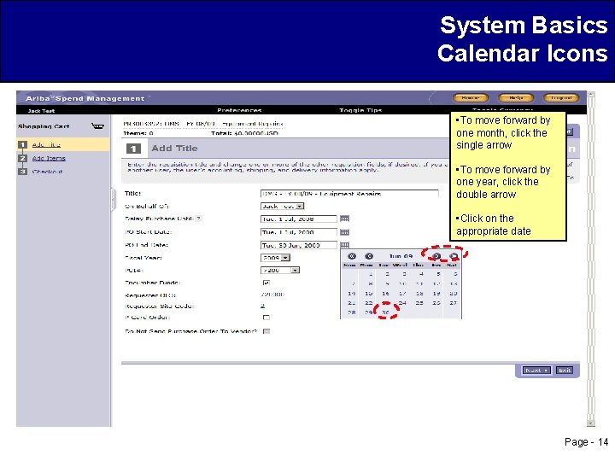Viewport: 615px width, 461px height.
Task: Open the dropdown showing 7200
Action: (295, 270)
